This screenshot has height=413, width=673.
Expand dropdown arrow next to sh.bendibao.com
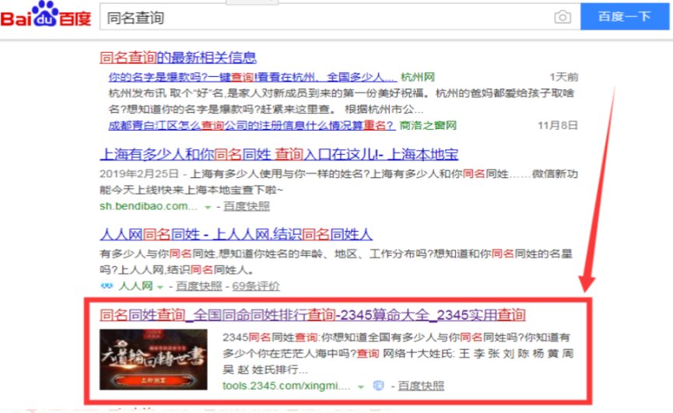pyautogui.click(x=208, y=207)
